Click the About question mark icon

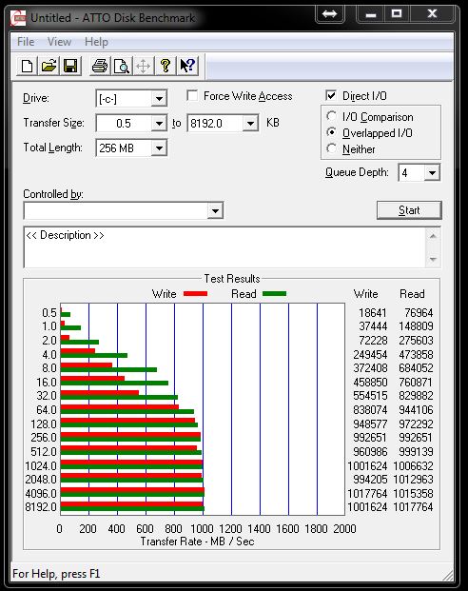(166, 66)
